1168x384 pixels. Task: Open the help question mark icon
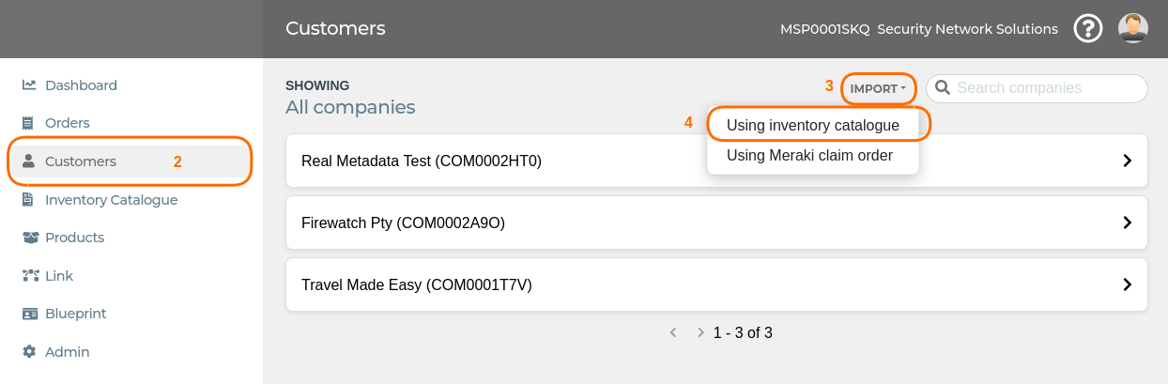(x=1088, y=28)
